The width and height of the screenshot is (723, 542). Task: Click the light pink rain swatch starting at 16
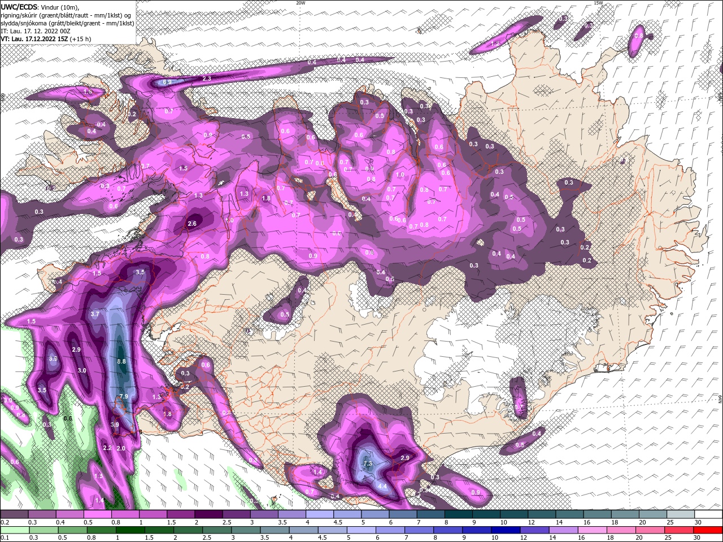pyautogui.click(x=592, y=530)
